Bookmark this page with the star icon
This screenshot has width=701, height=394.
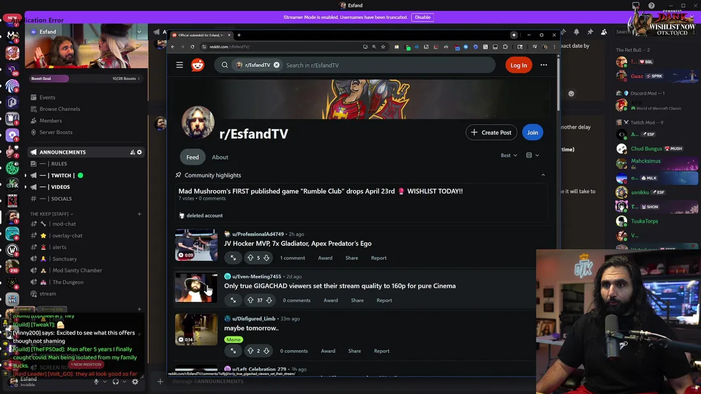[x=383, y=47]
